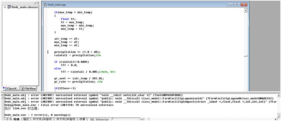Viewport: 281px width, 121px height.
Task: Click the line 'if(max_temp < min_temp)'
Action: tap(73, 12)
